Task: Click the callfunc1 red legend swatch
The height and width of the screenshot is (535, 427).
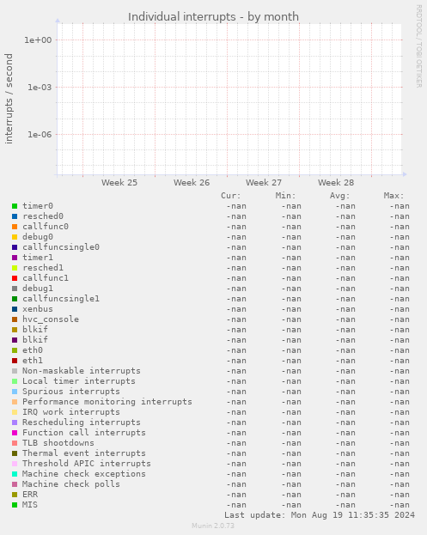Action: [x=15, y=278]
